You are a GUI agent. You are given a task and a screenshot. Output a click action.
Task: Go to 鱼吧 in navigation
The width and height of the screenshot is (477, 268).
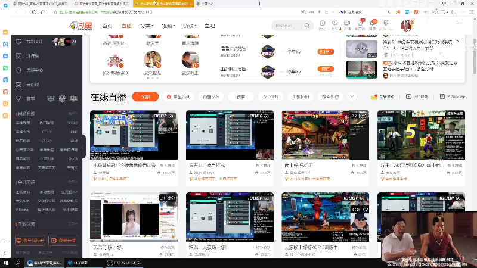pyautogui.click(x=210, y=26)
